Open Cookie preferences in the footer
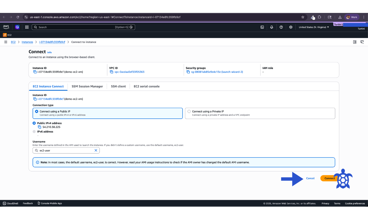 click(355, 203)
